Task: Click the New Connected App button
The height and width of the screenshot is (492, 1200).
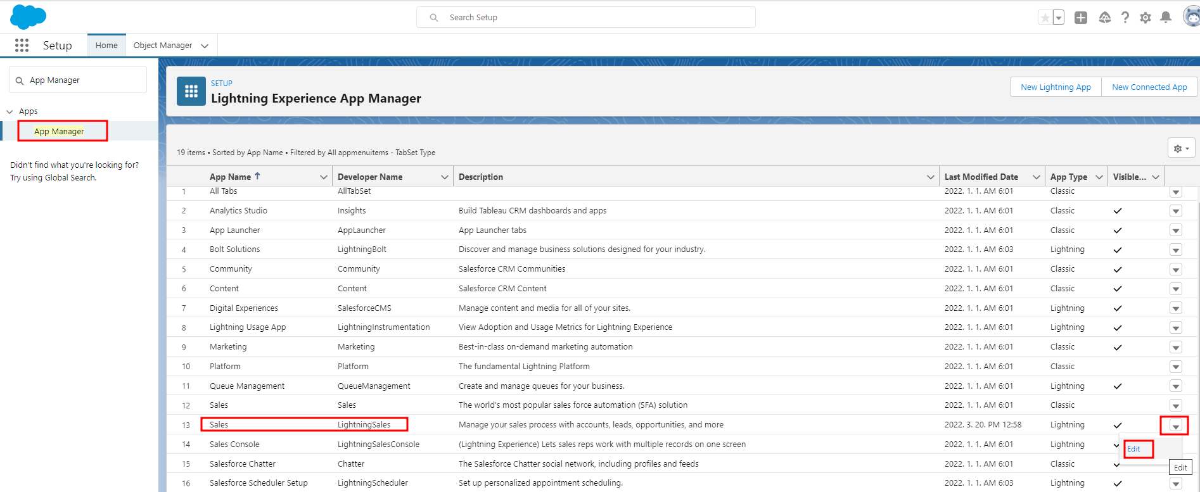Action: click(1149, 87)
